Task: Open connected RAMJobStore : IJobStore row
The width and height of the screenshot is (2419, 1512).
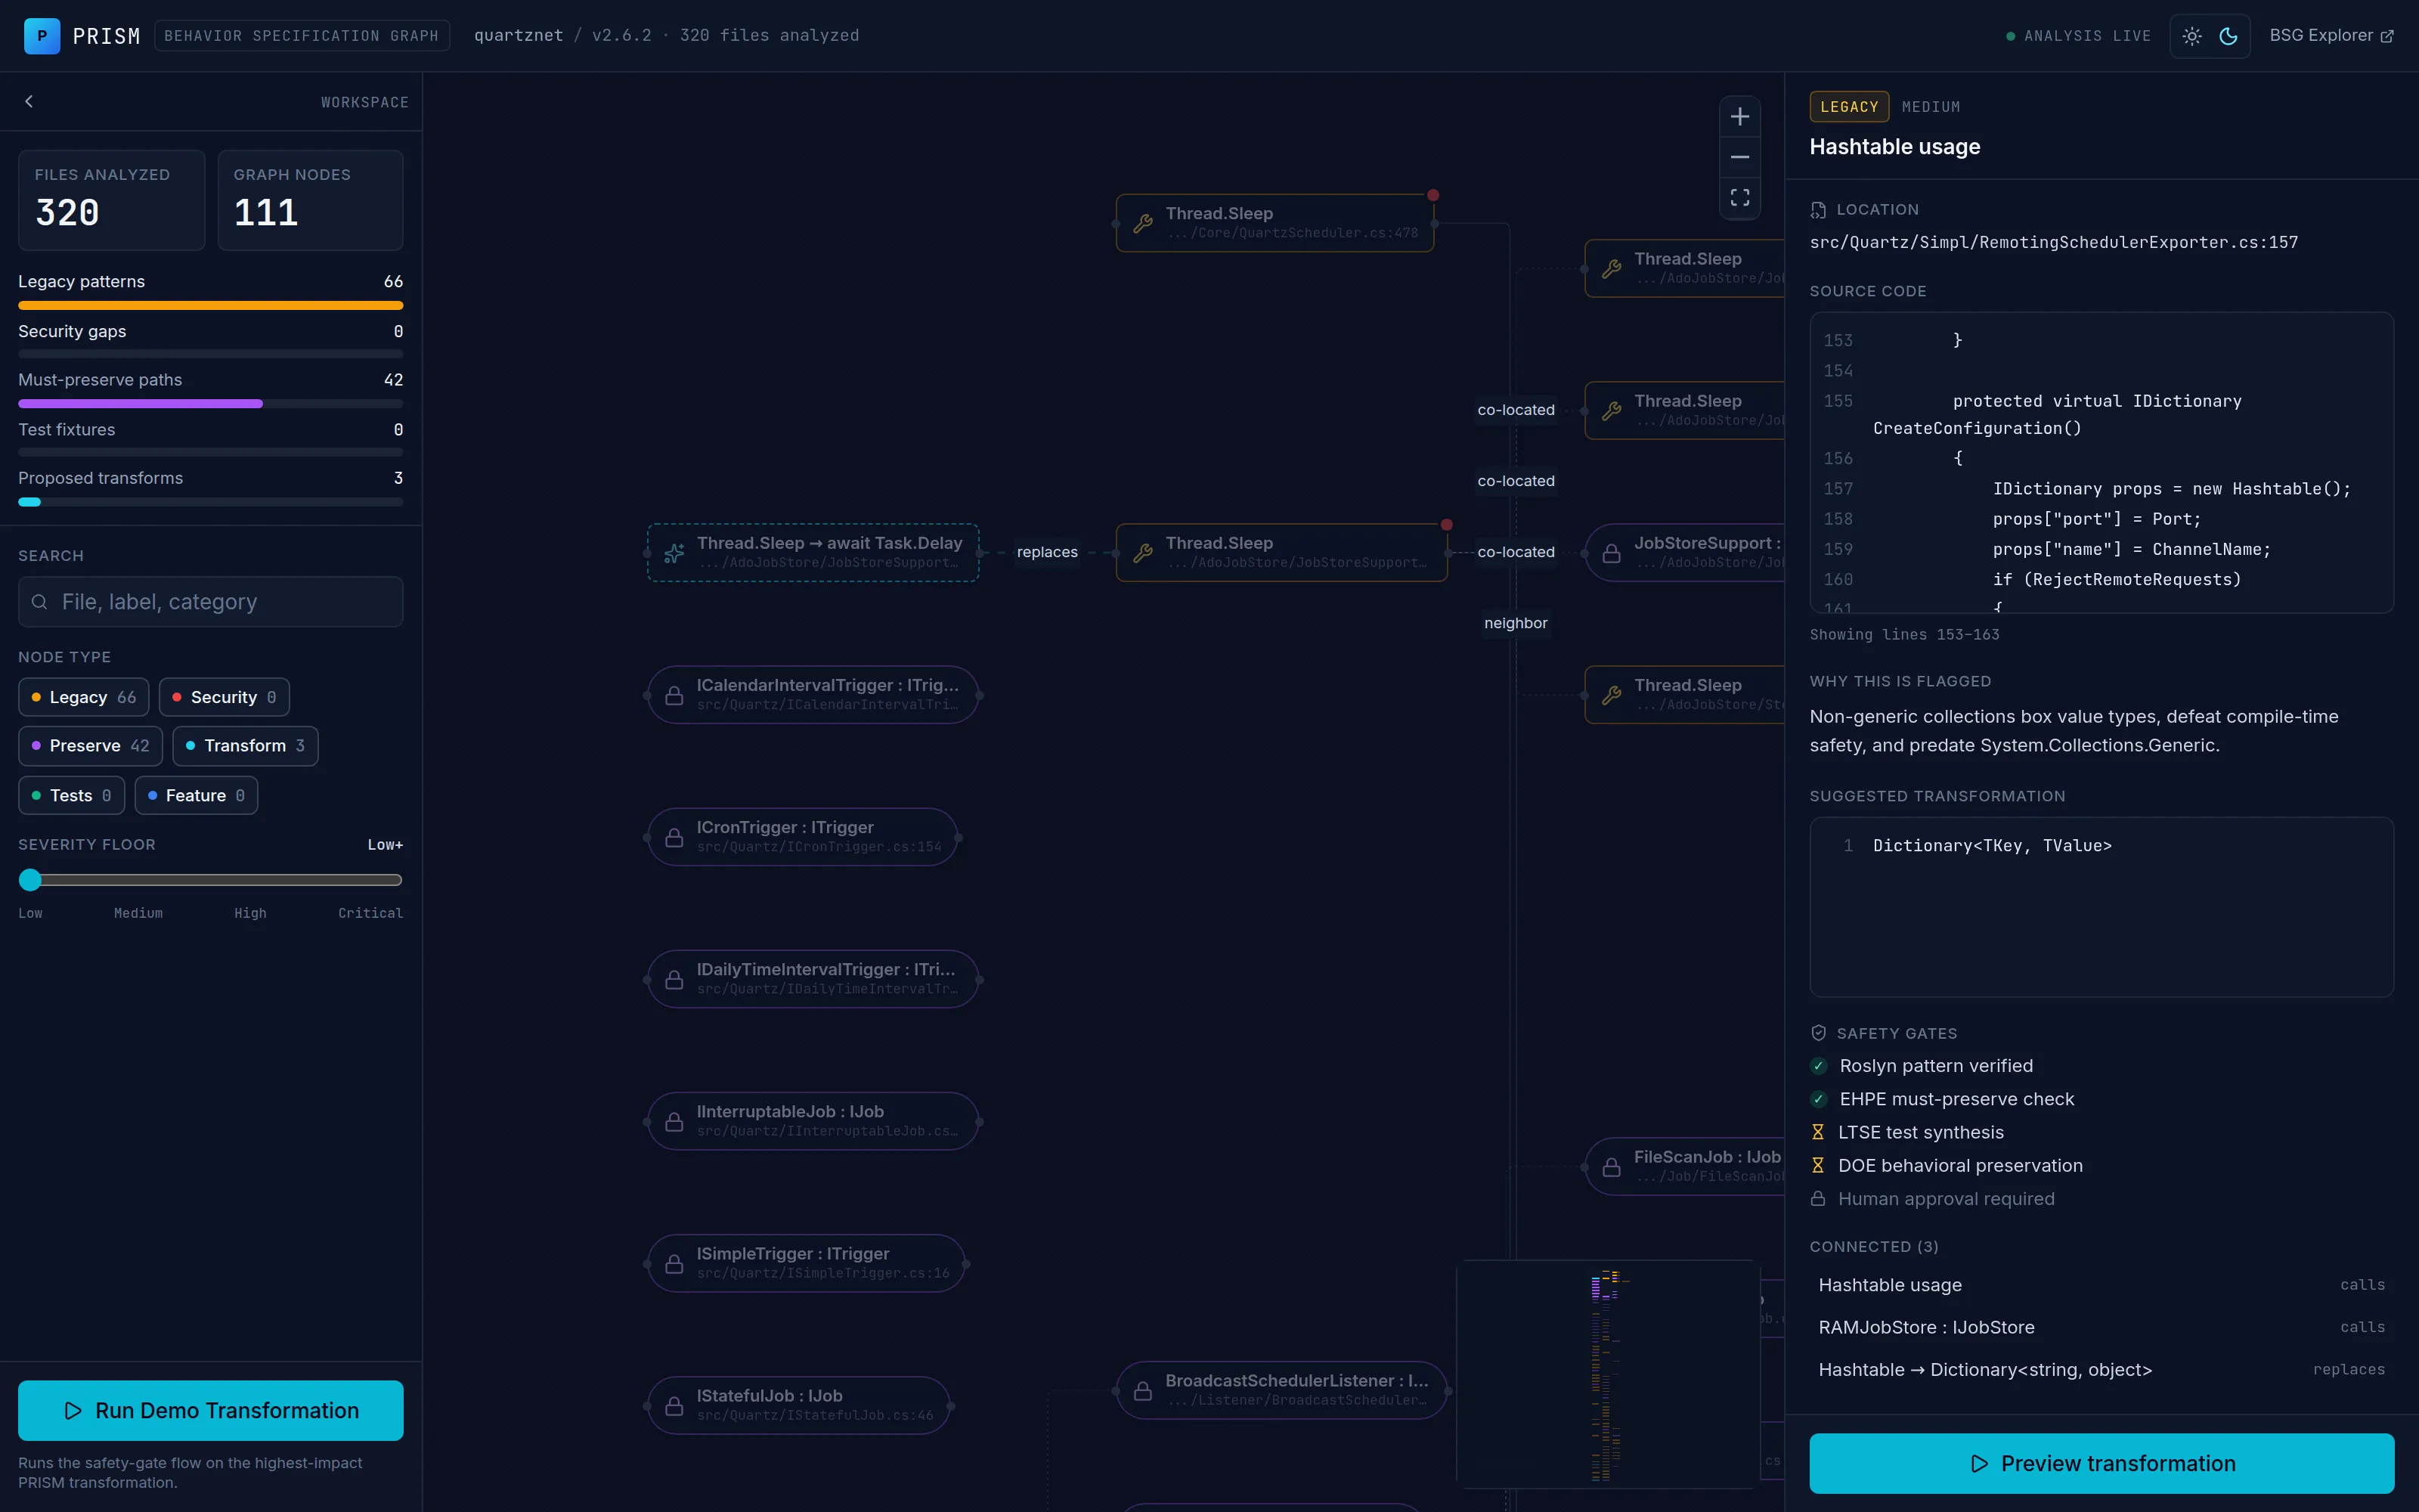Action: (2102, 1327)
